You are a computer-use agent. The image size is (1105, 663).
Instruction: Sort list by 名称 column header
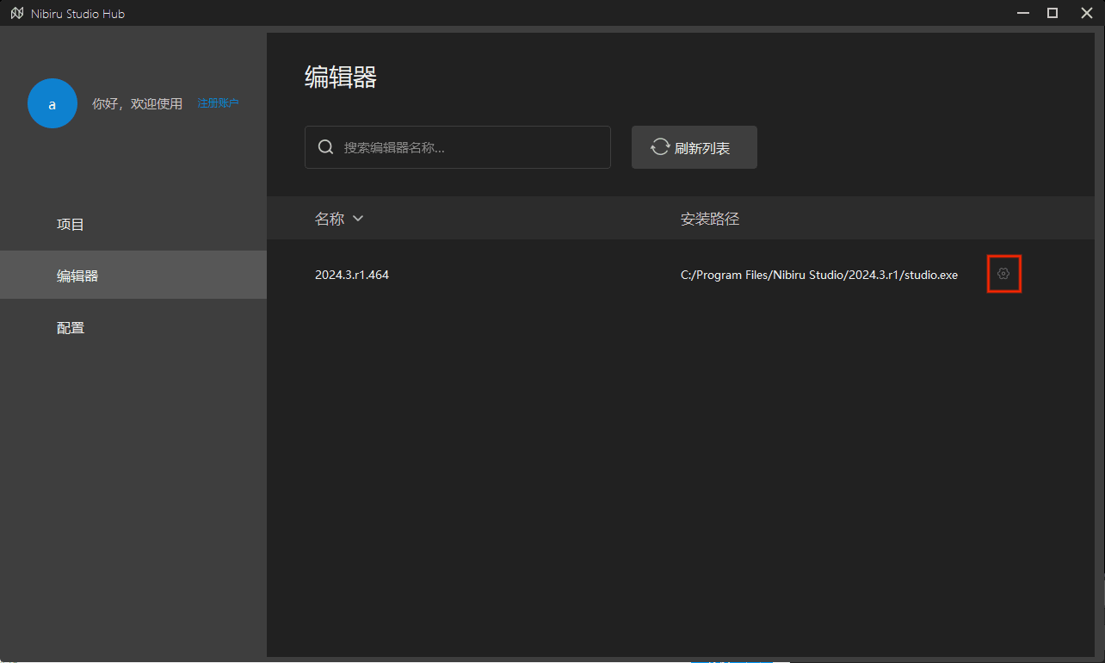point(330,219)
